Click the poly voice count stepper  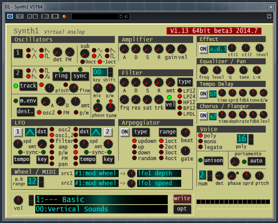(251, 139)
